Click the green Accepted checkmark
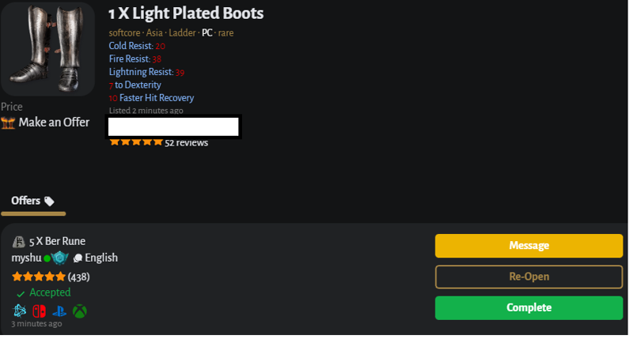The height and width of the screenshot is (343, 633). coord(21,294)
